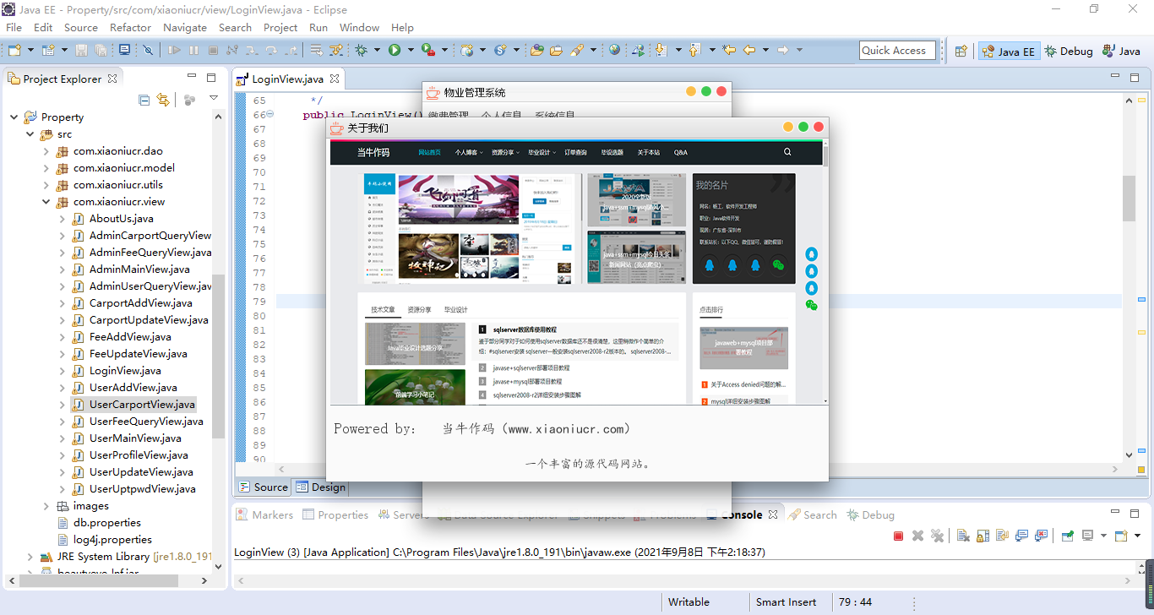Toggle Link with Editor in Project Explorer
This screenshot has width=1154, height=615.
pyautogui.click(x=163, y=100)
